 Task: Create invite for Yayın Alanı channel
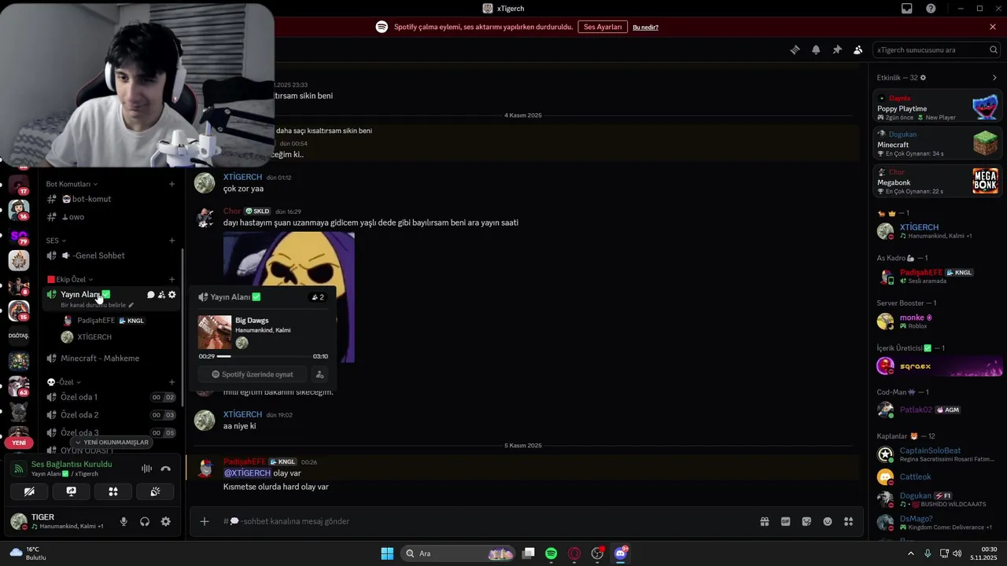click(161, 295)
